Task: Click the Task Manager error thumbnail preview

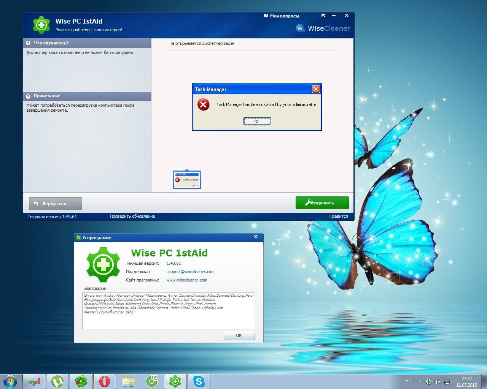Action: pos(187,180)
